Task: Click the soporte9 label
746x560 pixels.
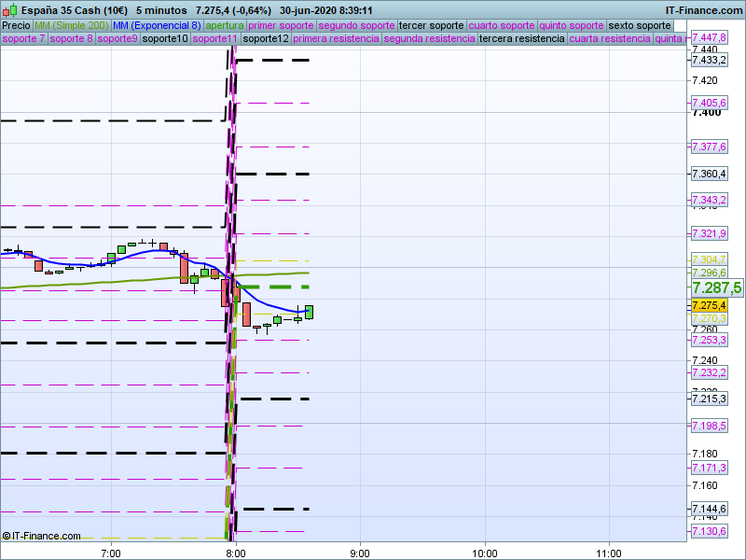Action: click(x=117, y=38)
